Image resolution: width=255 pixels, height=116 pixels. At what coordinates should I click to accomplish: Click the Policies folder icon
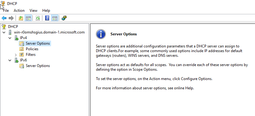pos(21,49)
